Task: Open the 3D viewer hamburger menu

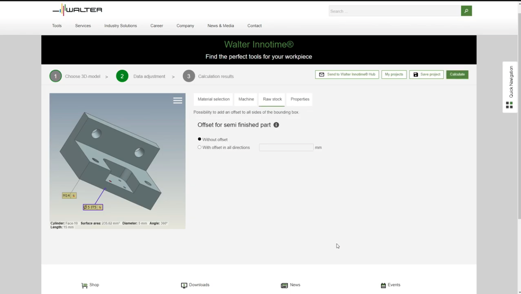Action: [x=178, y=101]
